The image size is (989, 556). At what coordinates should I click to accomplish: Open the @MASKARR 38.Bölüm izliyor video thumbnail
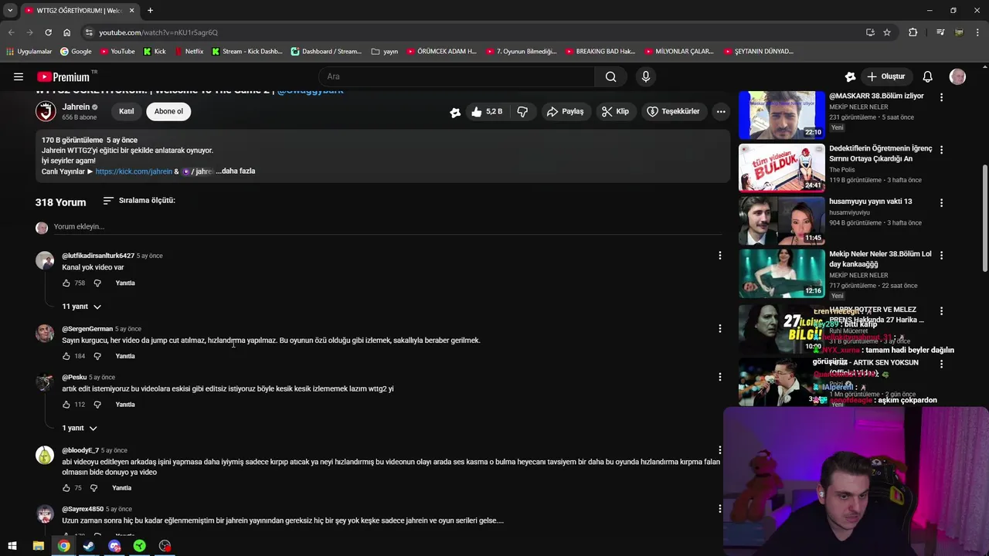pos(781,114)
